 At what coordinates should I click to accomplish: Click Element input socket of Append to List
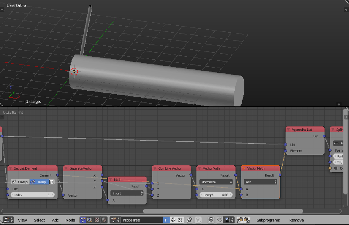pyautogui.click(x=286, y=151)
